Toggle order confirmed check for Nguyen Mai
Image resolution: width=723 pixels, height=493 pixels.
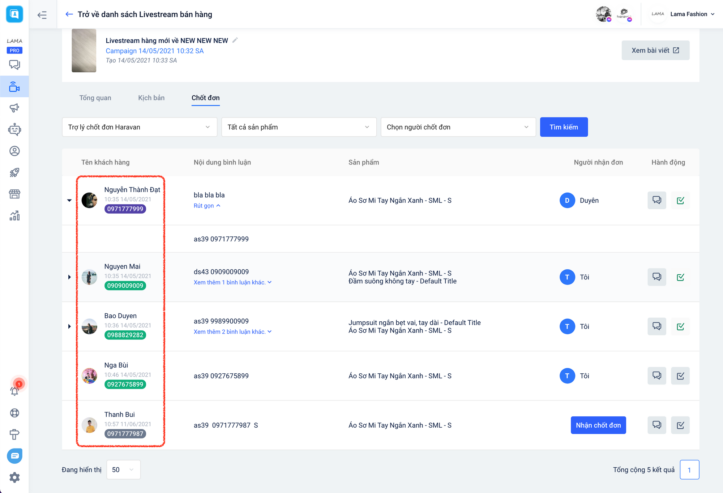(x=680, y=277)
